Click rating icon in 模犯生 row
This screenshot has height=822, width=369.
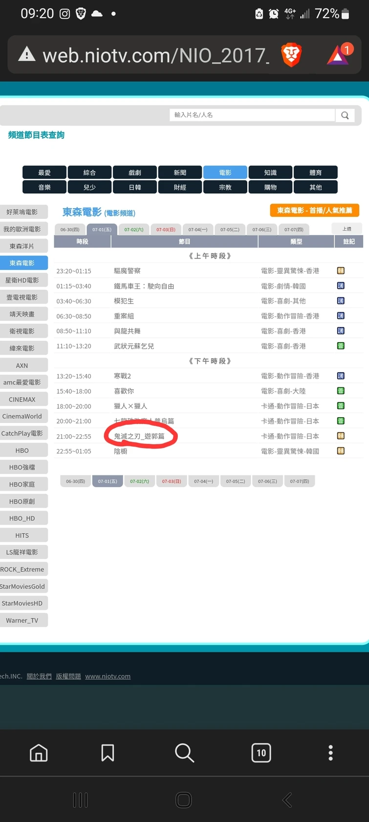click(341, 301)
